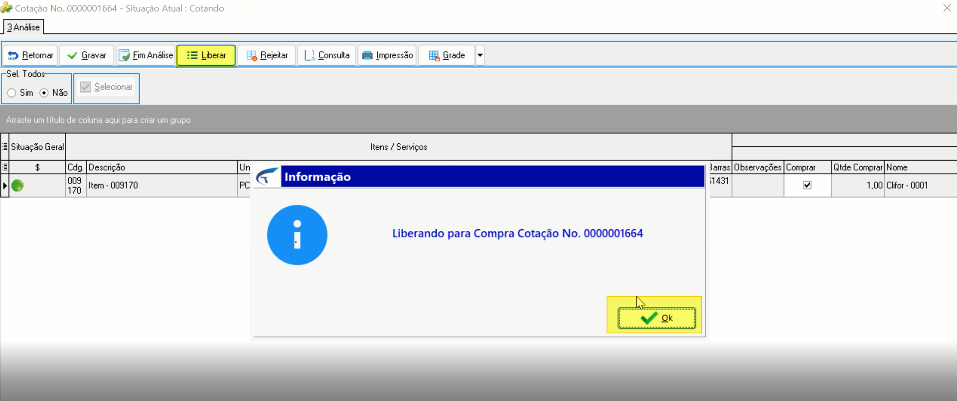Click the grid menu icon beside Situação Geral

[x=5, y=147]
